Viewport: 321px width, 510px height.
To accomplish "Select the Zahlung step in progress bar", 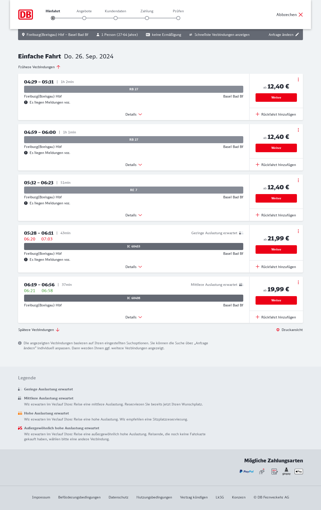I will pos(147,18).
